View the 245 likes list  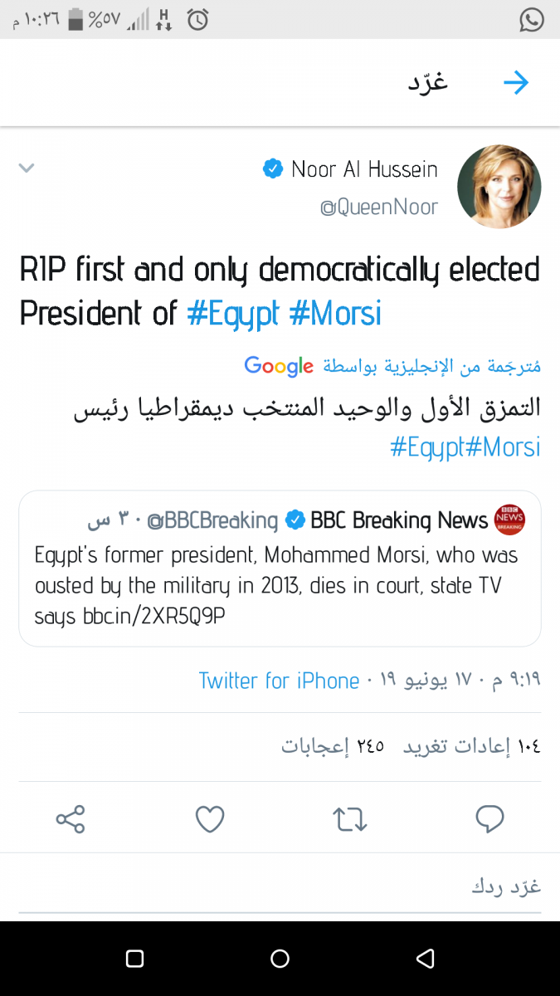333,746
